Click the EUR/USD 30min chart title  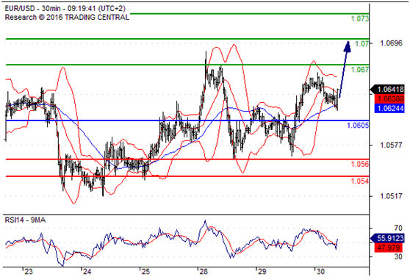tap(65, 9)
